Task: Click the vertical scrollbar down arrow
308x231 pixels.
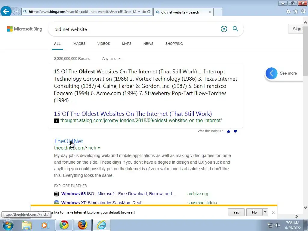Action: [305, 207]
